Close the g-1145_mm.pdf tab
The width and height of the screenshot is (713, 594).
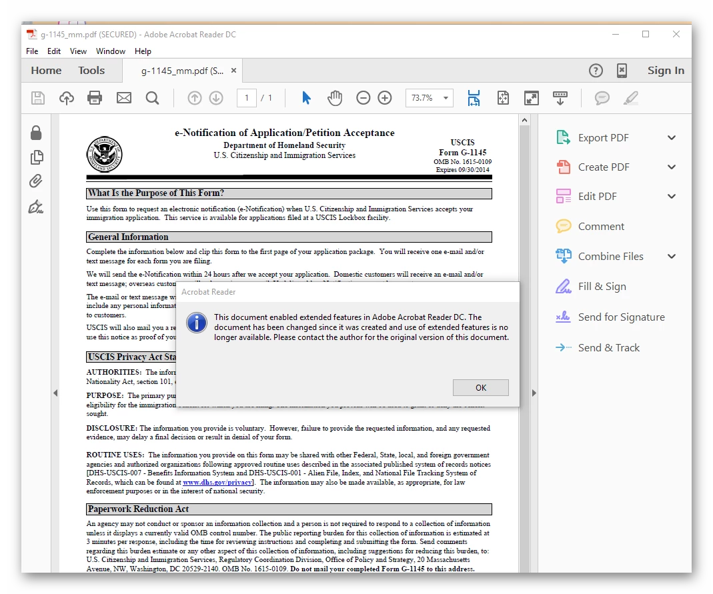click(x=233, y=71)
